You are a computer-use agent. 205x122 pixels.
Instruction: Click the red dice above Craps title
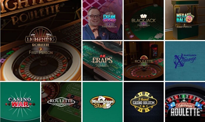[x=102, y=56]
